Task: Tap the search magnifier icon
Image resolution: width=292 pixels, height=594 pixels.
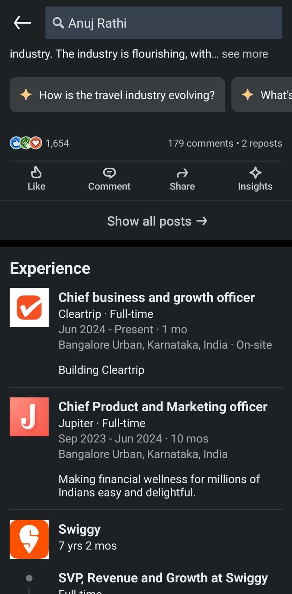Action: [58, 23]
